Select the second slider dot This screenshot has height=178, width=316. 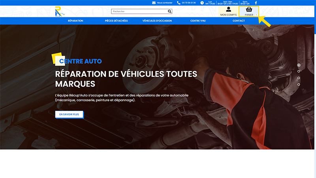299,71
